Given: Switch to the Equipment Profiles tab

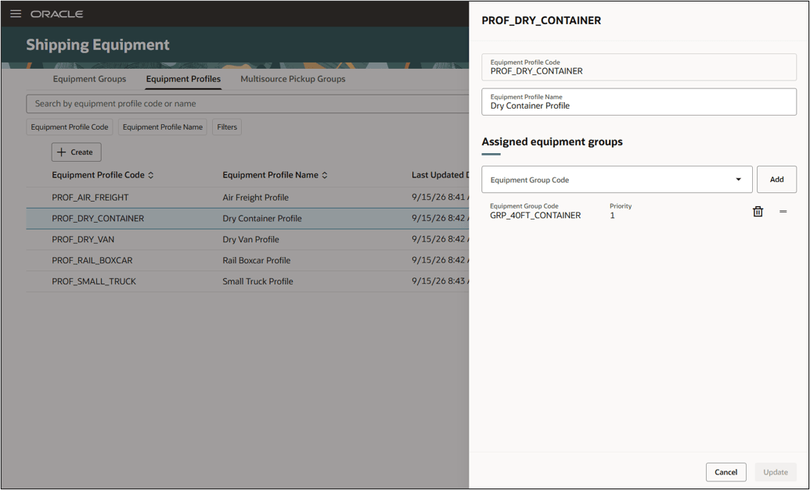Looking at the screenshot, I should click(x=183, y=79).
